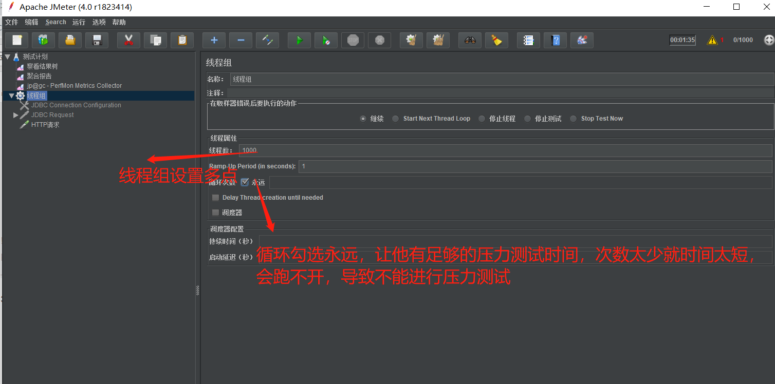Viewport: 775px width, 384px height.
Task: Open the Function Helper dialog icon
Action: [x=529, y=40]
